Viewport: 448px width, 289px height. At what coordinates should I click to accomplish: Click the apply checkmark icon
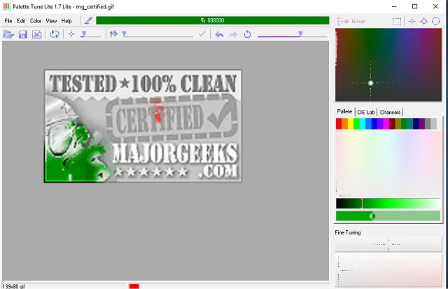click(x=202, y=34)
